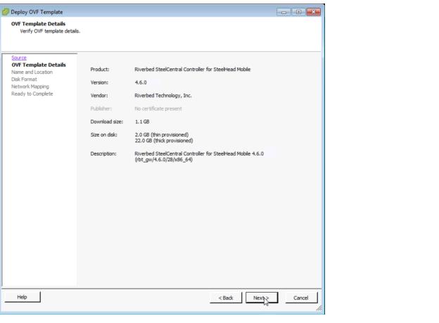
Task: Click 'Verify OVF template details.' subtitle
Action: [50, 31]
